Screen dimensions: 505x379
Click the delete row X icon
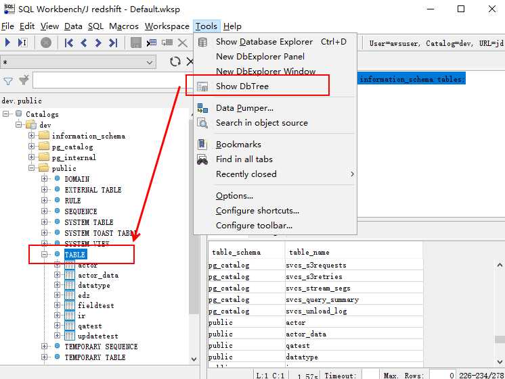pos(183,43)
